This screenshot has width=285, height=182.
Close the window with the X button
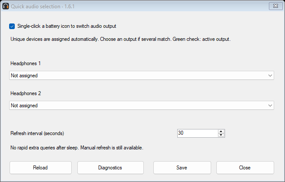tap(275, 6)
